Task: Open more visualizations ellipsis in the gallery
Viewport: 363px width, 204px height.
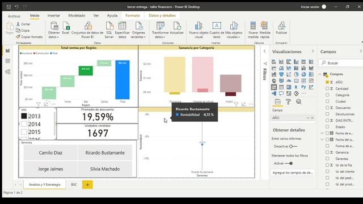Action: coord(303,93)
